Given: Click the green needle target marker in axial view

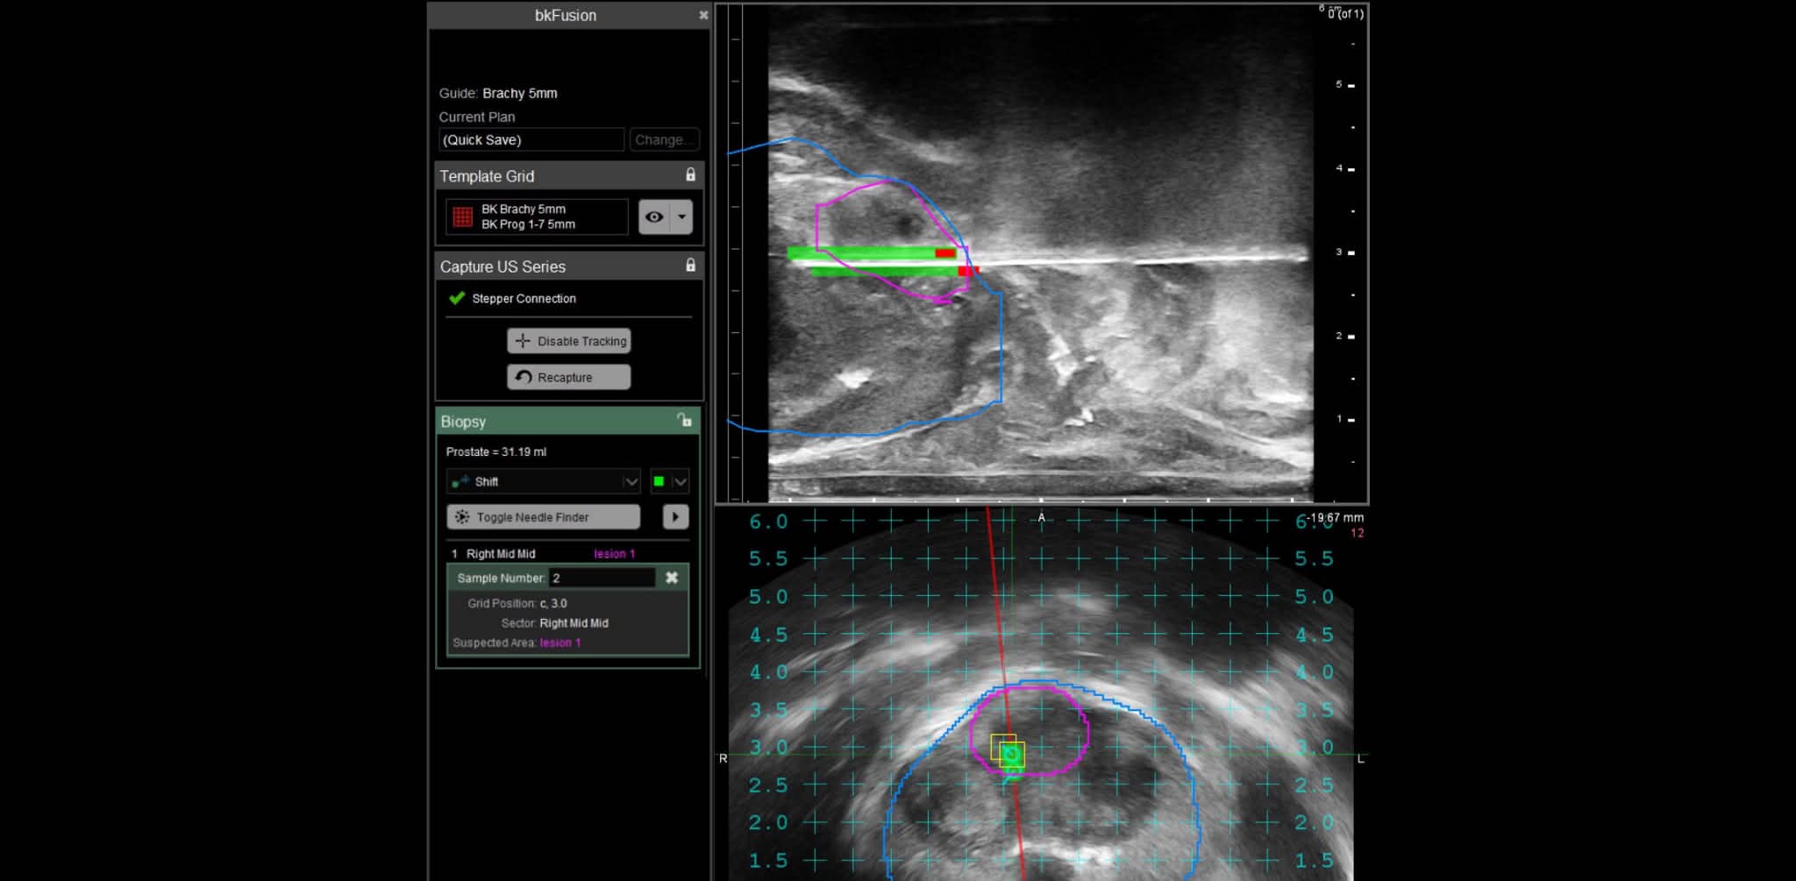Looking at the screenshot, I should (x=1011, y=754).
